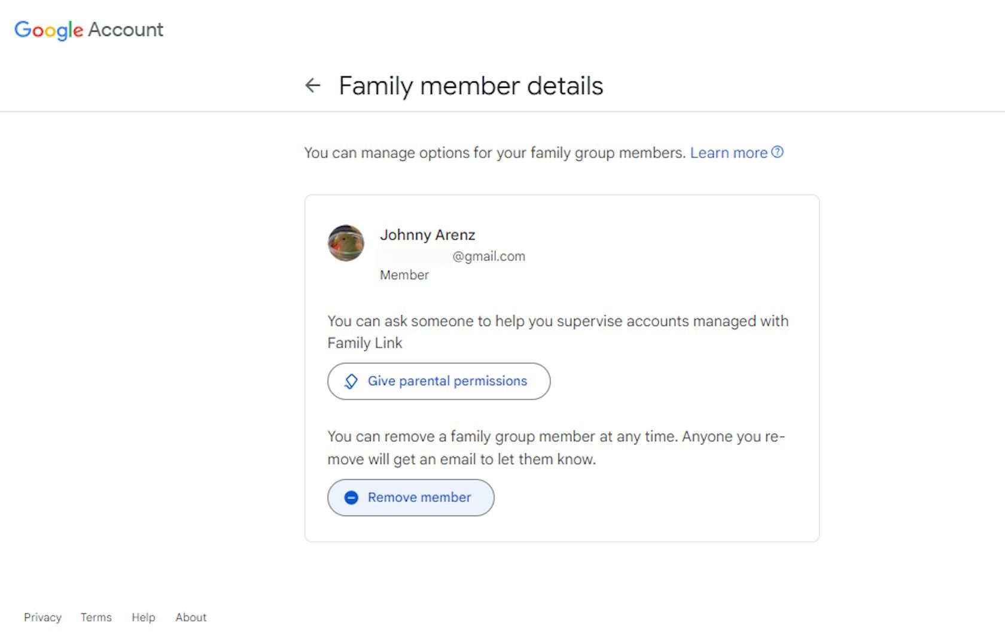Click the blue minus circle icon

click(351, 498)
